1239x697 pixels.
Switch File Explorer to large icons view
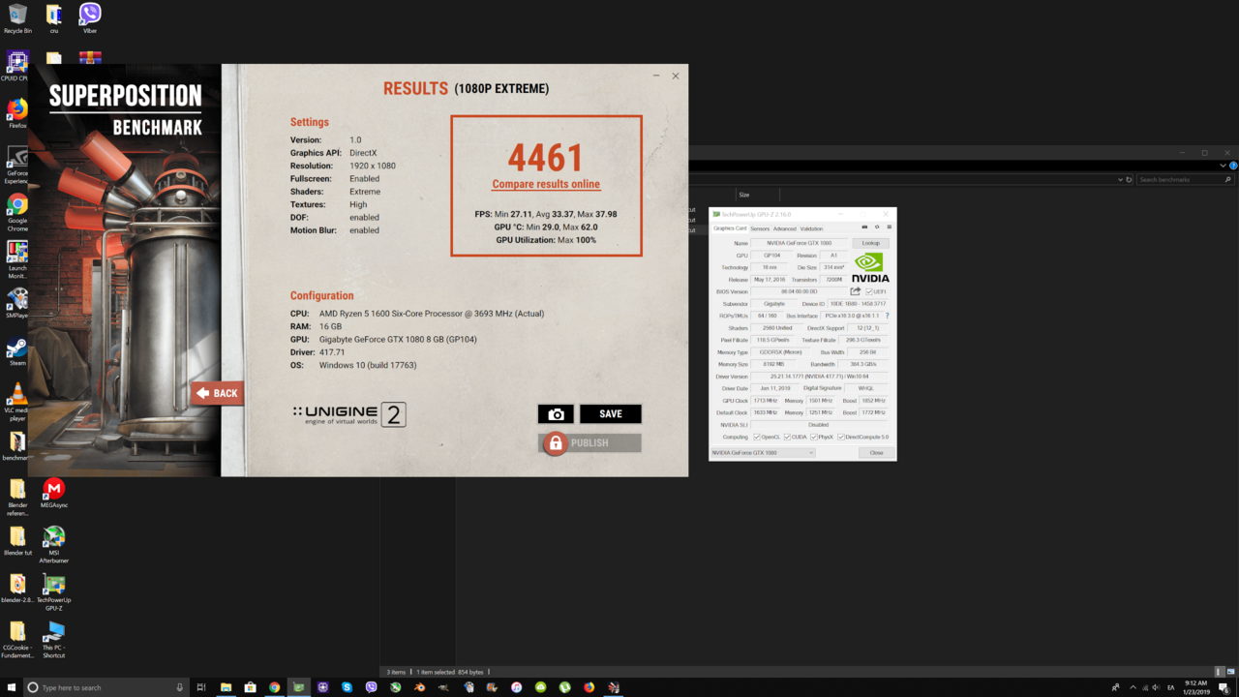pos(1230,671)
